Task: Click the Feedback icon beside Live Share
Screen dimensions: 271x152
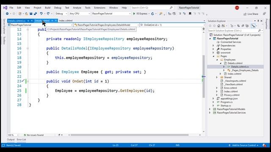Action: coord(264,14)
